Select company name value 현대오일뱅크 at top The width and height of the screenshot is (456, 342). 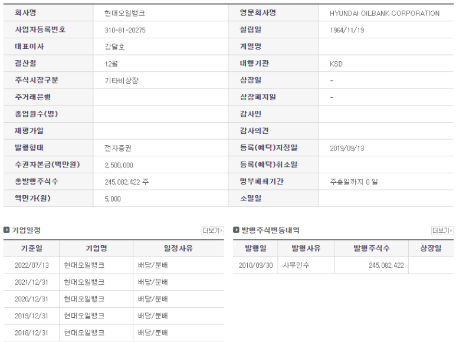[x=124, y=14]
